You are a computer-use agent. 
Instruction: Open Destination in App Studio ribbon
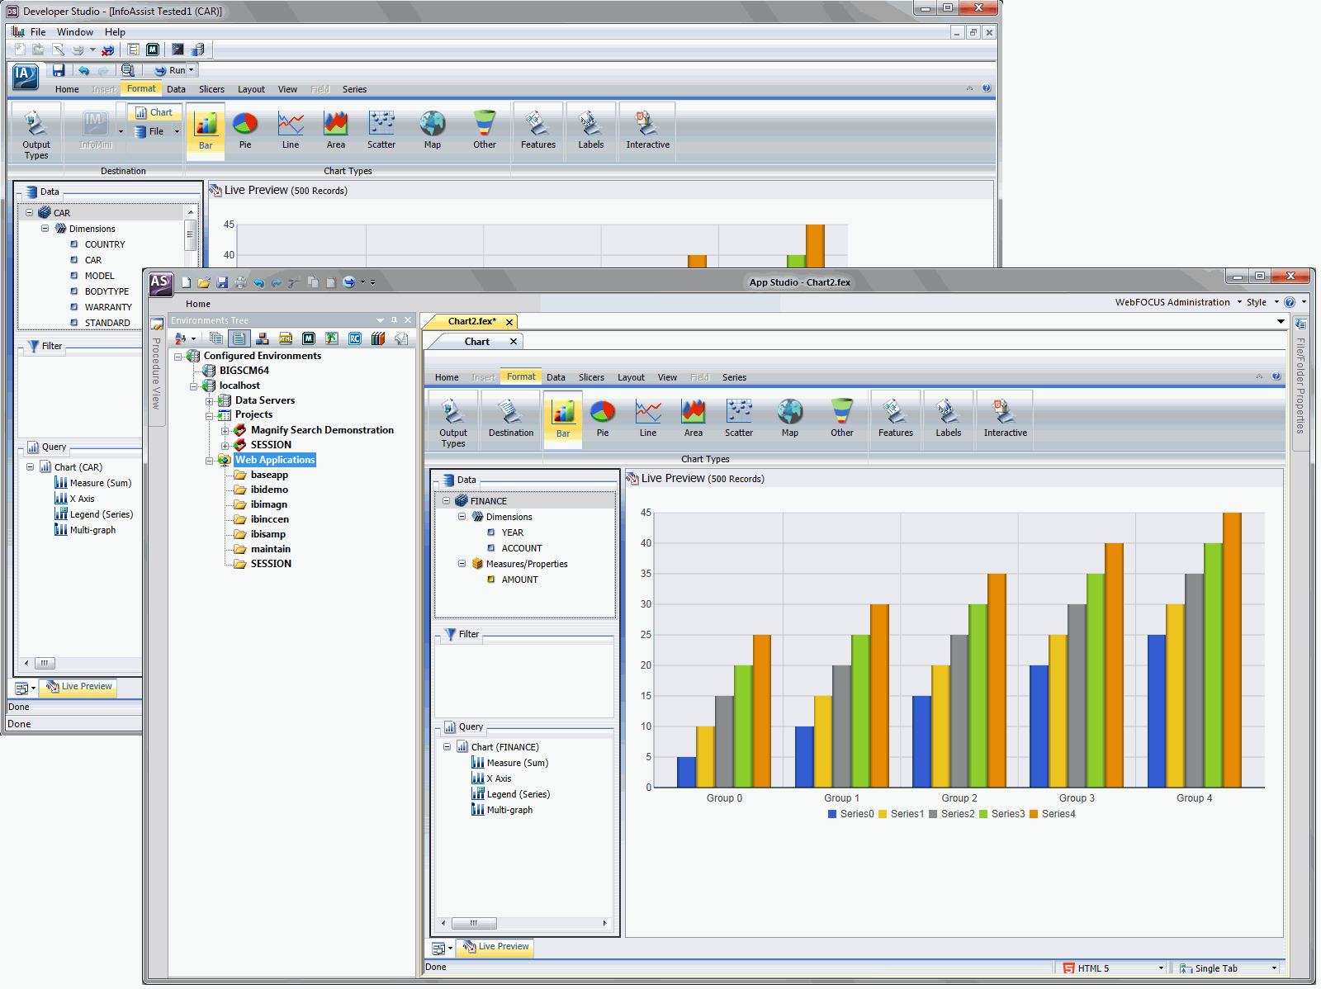(511, 419)
